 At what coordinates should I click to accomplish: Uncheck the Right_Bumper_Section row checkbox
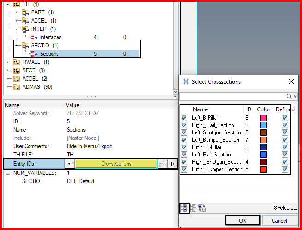184,169
